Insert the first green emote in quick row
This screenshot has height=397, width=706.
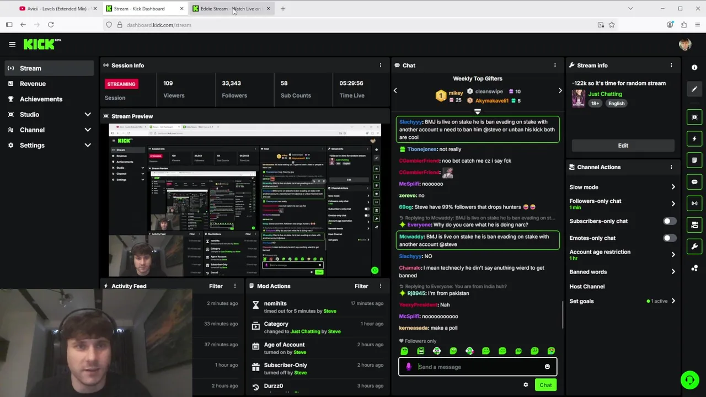(x=404, y=351)
